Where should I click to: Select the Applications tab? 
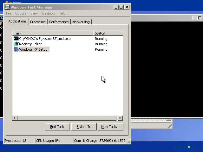point(17,21)
